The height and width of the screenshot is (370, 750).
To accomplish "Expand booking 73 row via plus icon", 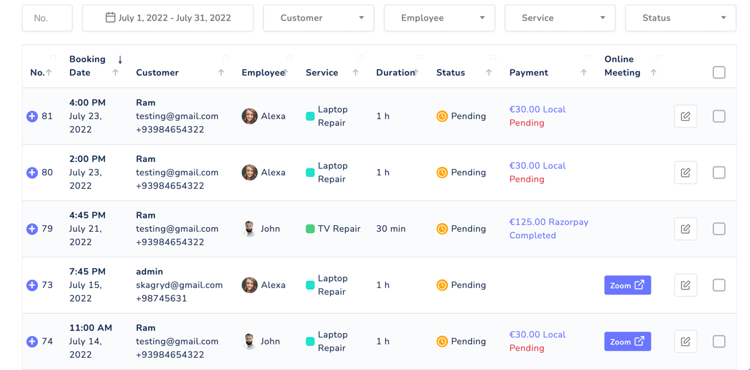I will pyautogui.click(x=32, y=286).
